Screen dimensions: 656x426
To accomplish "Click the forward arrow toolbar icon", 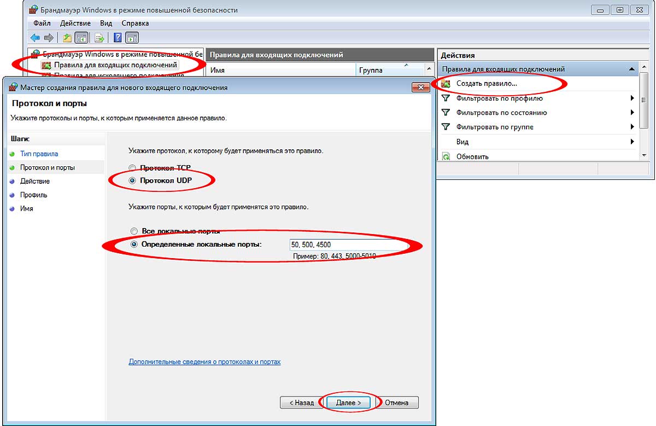I will [x=49, y=38].
